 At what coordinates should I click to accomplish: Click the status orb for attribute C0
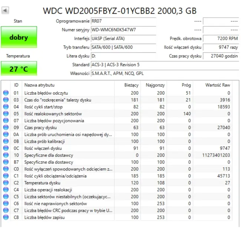pyautogui.click(x=6, y=169)
